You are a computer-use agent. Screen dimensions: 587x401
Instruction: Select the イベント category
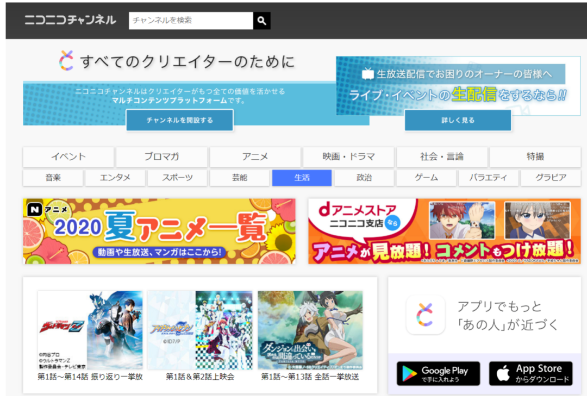pos(68,157)
